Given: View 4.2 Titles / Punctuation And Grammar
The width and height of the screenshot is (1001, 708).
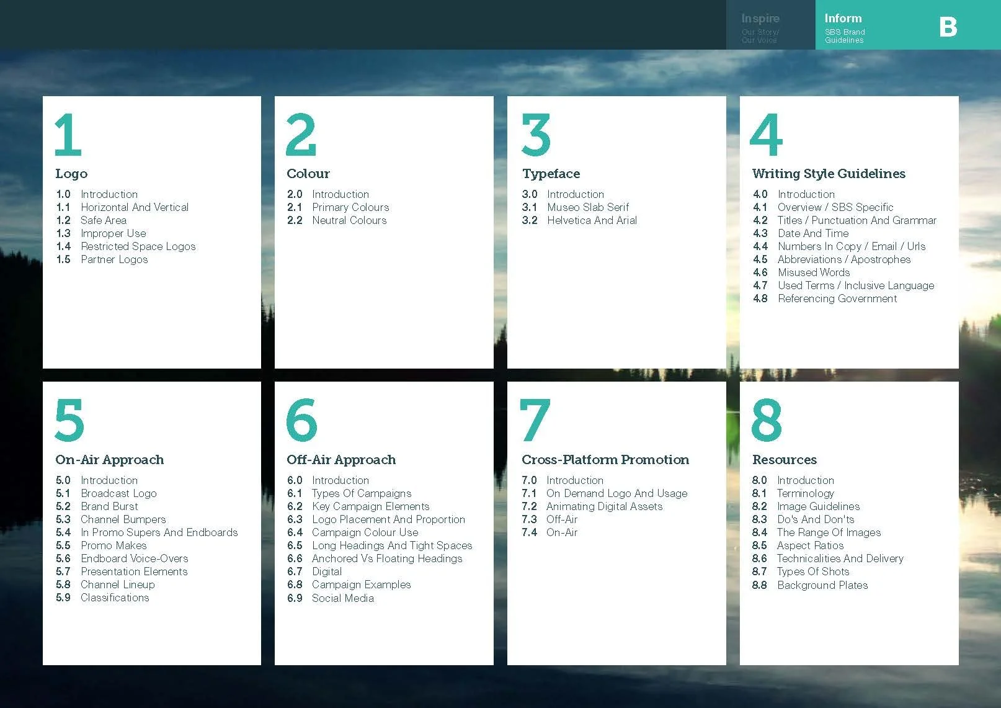Looking at the screenshot, I should pos(845,220).
